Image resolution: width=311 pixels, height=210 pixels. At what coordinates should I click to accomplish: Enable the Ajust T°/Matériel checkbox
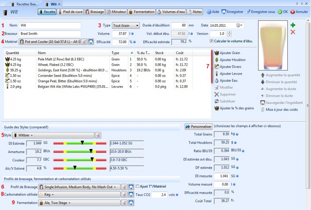pos(138,187)
